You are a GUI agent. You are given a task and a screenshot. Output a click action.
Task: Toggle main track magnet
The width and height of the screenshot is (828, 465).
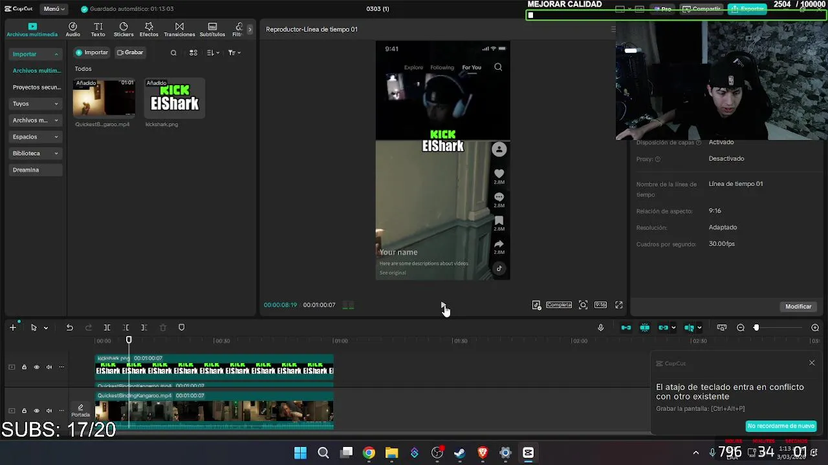(x=626, y=327)
